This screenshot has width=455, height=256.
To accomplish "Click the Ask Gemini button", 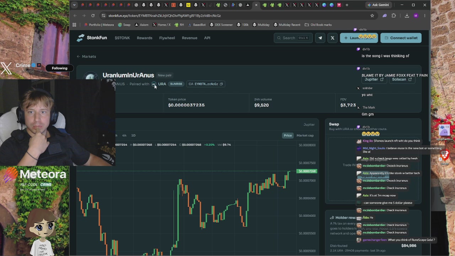I will point(378,5).
